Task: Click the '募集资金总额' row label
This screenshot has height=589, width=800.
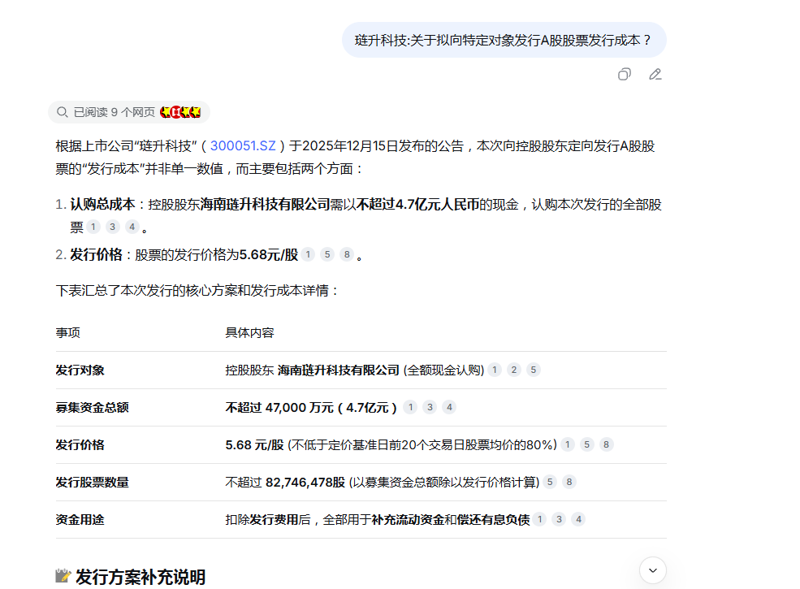Action: click(93, 407)
